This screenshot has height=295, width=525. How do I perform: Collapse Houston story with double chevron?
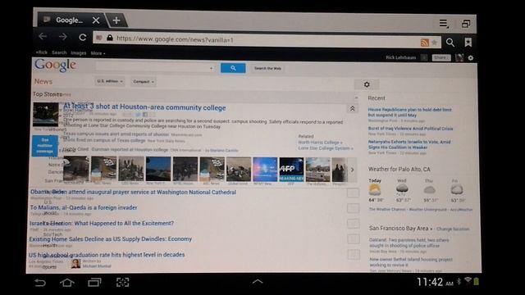tap(352, 109)
